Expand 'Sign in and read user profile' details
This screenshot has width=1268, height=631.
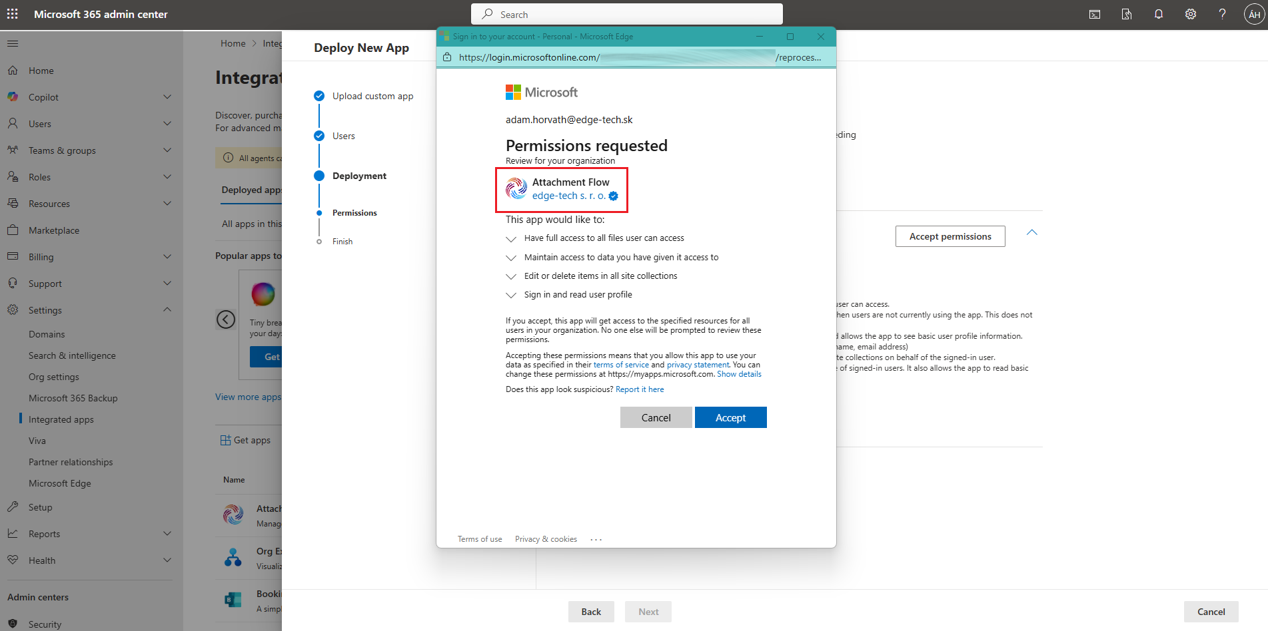click(511, 295)
